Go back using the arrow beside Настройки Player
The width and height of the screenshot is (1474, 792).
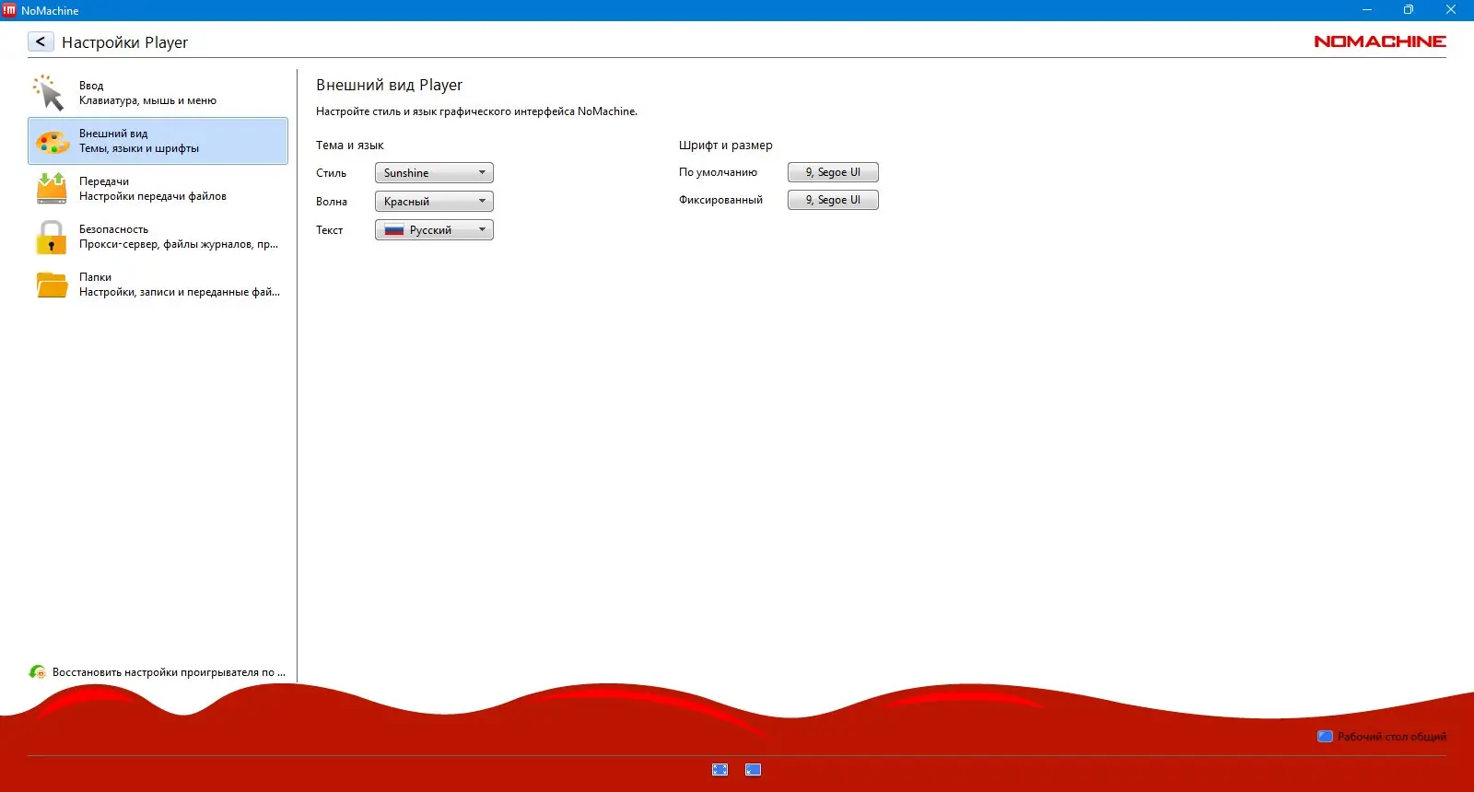coord(41,41)
